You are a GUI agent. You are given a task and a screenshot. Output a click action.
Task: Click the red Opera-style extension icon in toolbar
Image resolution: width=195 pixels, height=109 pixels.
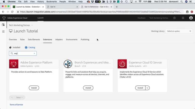pos(192,12)
